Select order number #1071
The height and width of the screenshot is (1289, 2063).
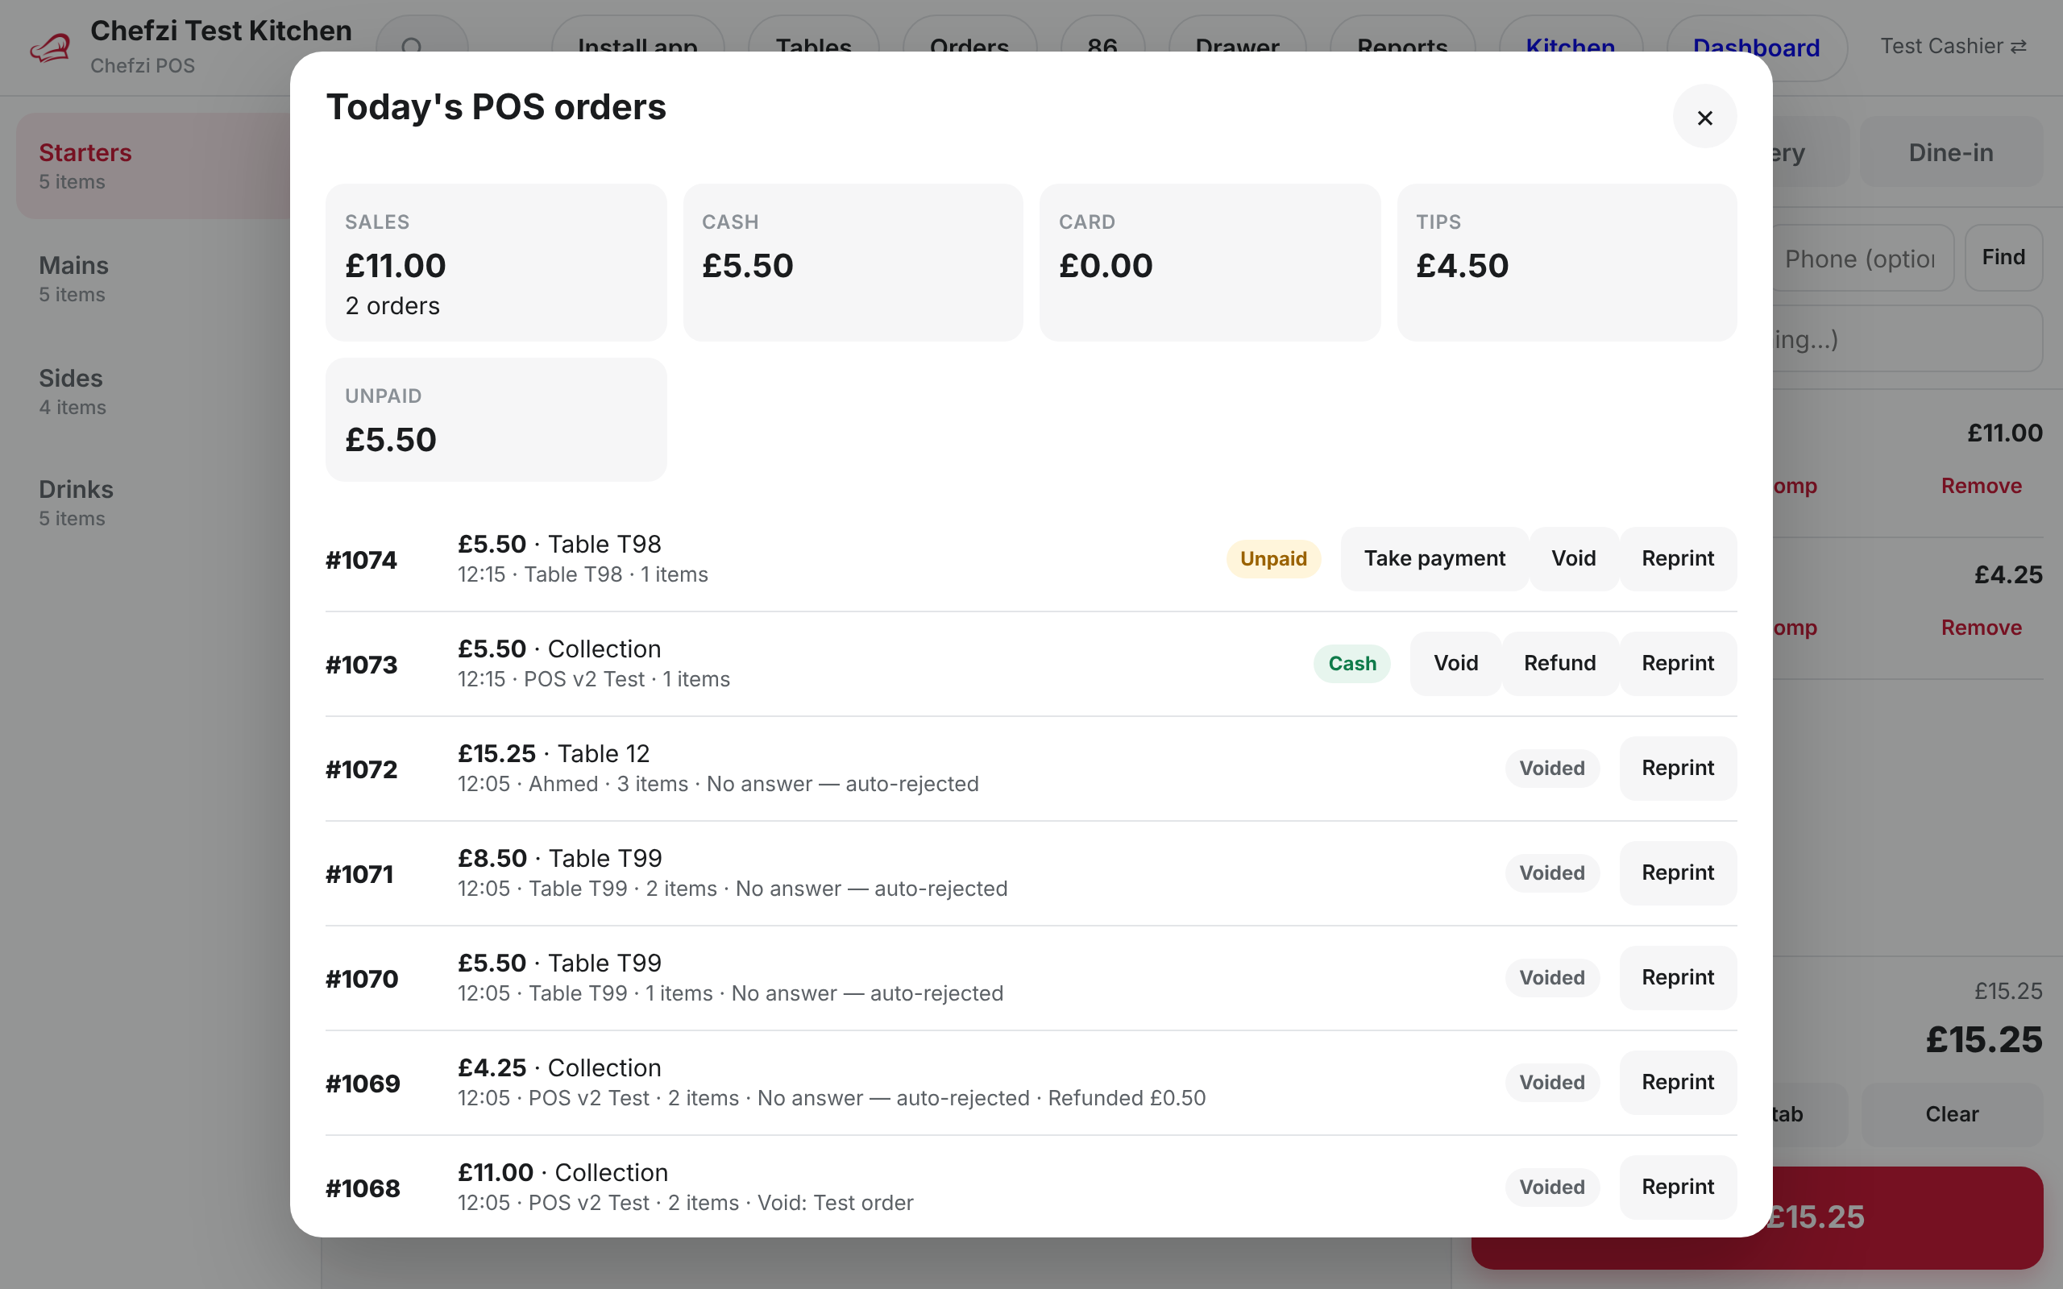coord(359,875)
